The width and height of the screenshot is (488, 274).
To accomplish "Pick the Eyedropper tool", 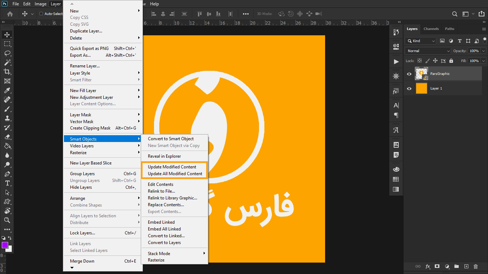I will pyautogui.click(x=7, y=90).
